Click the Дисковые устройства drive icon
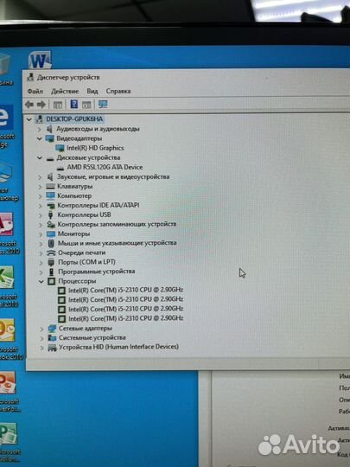 pyautogui.click(x=50, y=159)
